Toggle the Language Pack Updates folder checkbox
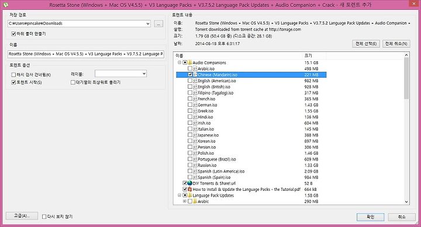421x227 pixels. point(185,195)
